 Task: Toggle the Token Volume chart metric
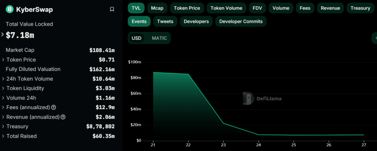coord(226,8)
